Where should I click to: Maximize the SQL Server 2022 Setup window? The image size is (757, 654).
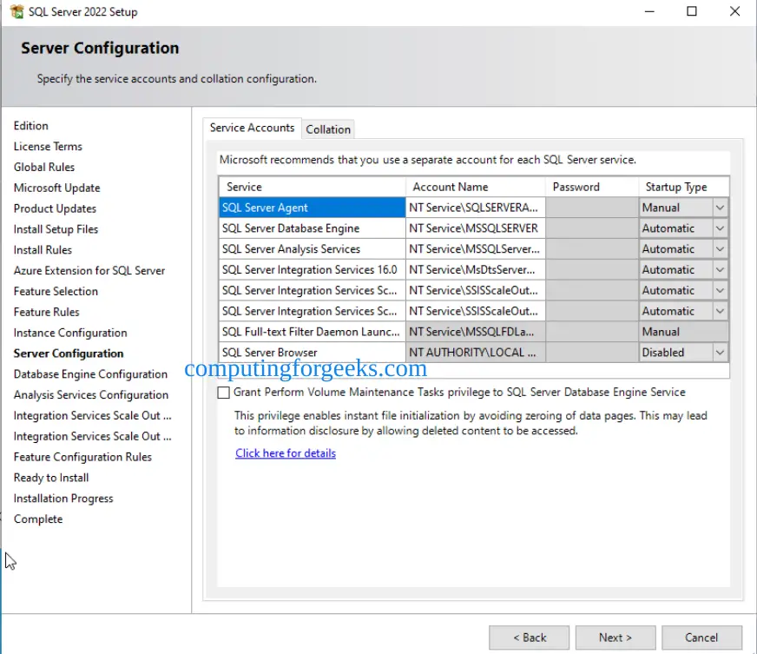(691, 11)
